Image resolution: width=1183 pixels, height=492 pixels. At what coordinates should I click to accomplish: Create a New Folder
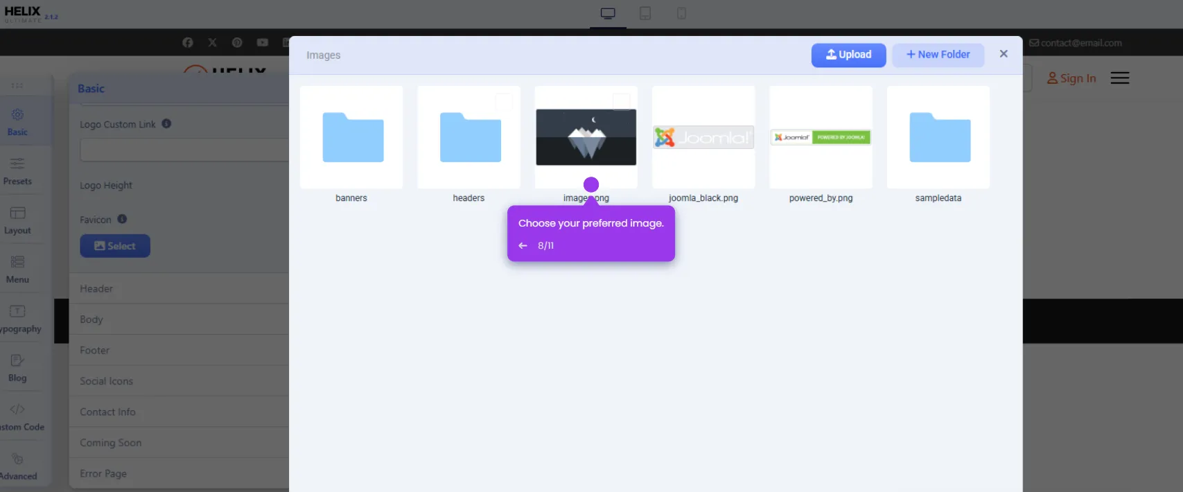[x=938, y=55]
